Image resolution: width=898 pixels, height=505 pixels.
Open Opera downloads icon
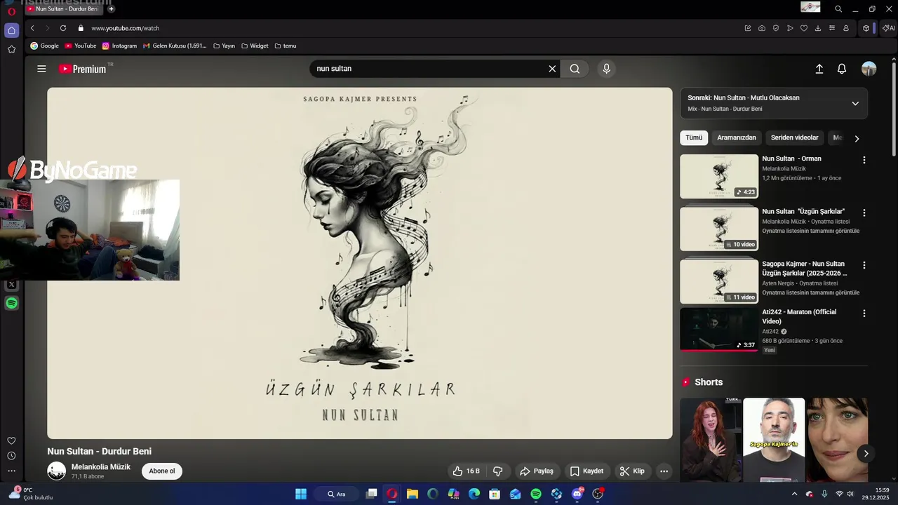(x=818, y=28)
